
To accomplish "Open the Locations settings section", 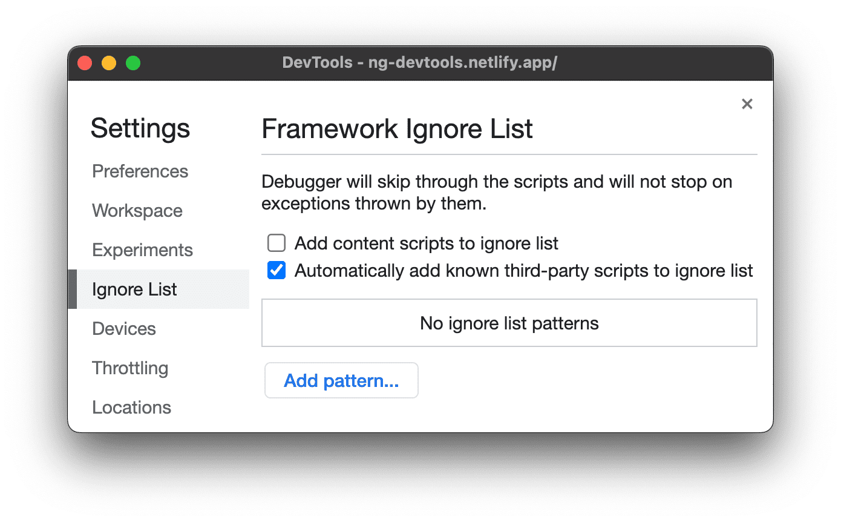I will pos(131,408).
